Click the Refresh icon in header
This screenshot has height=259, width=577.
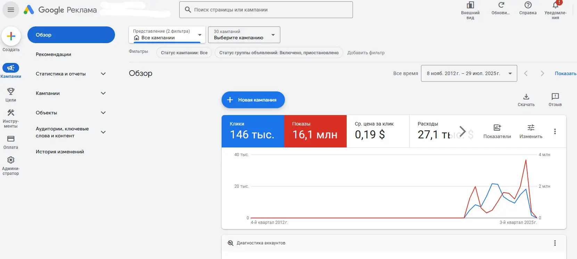pyautogui.click(x=501, y=5)
